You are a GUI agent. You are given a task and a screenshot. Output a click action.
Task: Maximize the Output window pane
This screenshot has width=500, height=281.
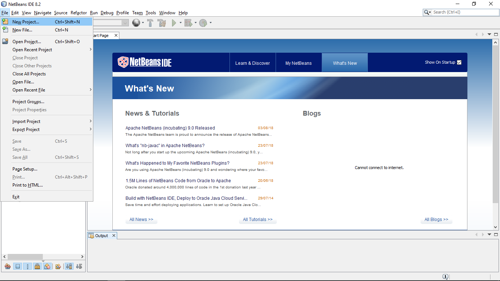point(496,235)
